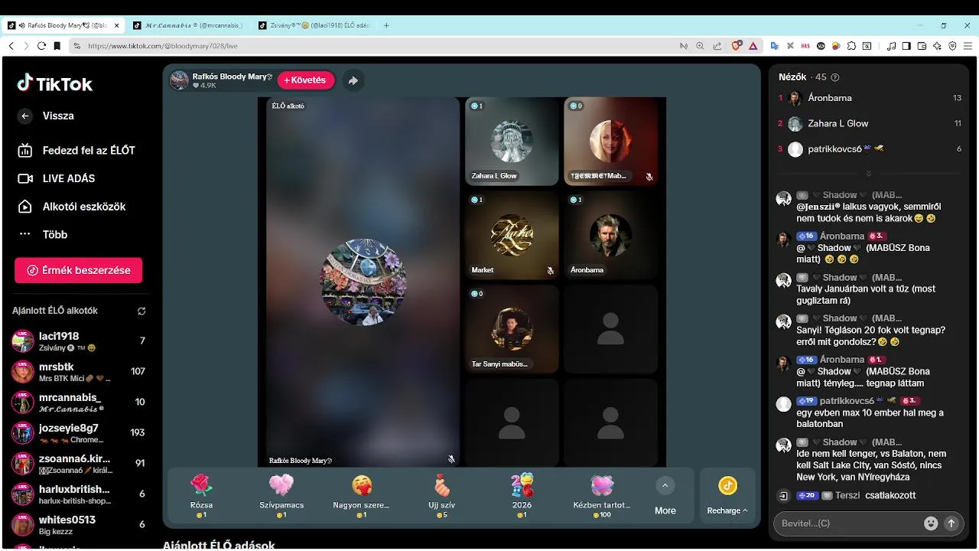The width and height of the screenshot is (979, 551).
Task: Click send message arrow button
Action: 951,523
